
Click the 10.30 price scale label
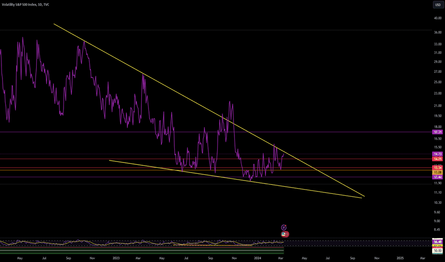437,202
